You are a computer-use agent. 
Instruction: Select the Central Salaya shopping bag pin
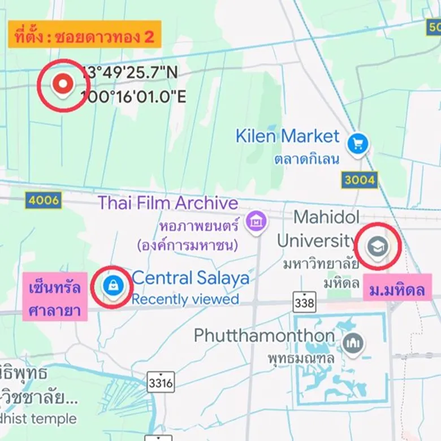point(113,287)
